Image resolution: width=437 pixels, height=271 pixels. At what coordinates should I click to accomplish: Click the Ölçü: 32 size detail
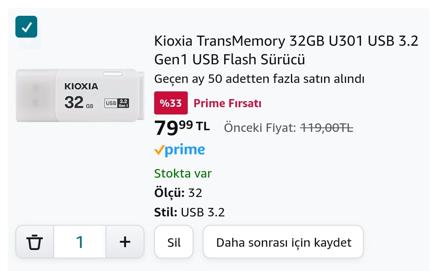178,193
